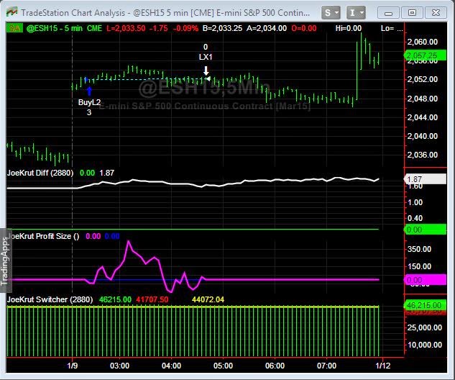Click the blue BuyL2 entry arrow marker
455x380 pixels.
[89, 91]
